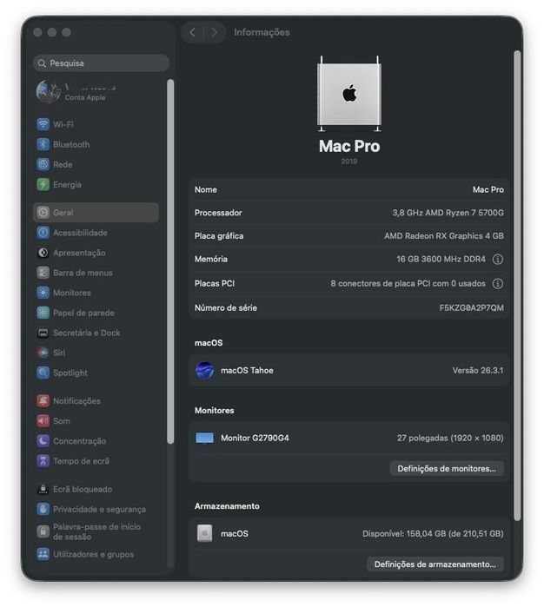Open Energia settings icon
This screenshot has height=607, width=544.
pyautogui.click(x=43, y=185)
